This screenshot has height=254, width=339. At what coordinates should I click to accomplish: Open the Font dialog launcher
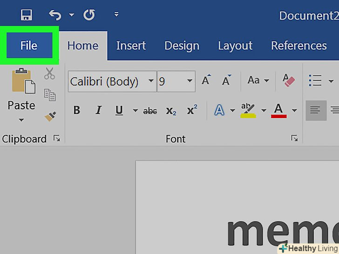tap(294, 138)
